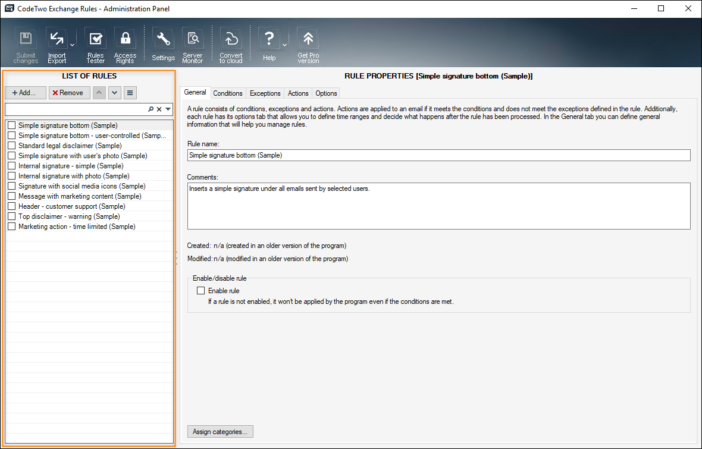The height and width of the screenshot is (449, 702).
Task: Expand the Help dropdown arrow
Action: click(284, 45)
